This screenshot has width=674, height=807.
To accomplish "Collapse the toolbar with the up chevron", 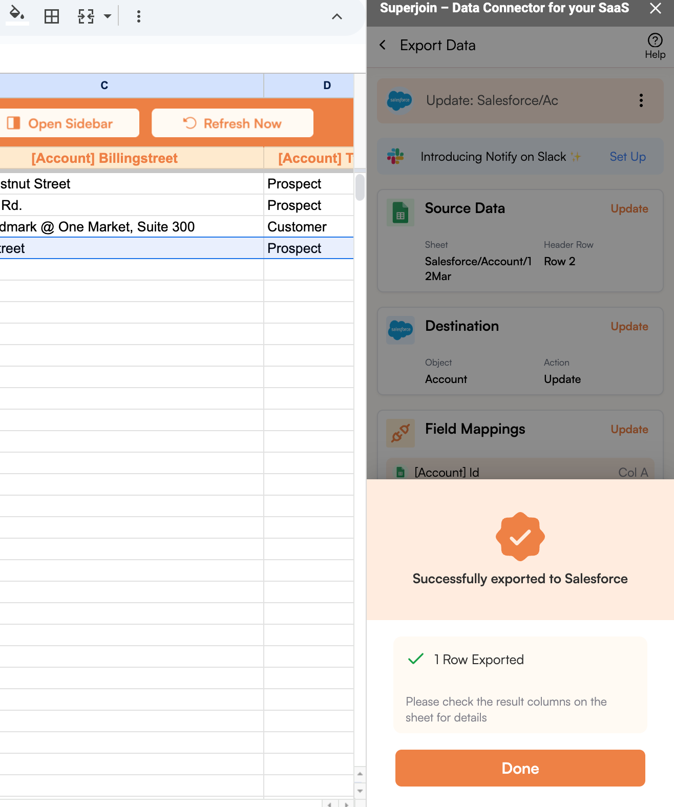I will tap(336, 16).
